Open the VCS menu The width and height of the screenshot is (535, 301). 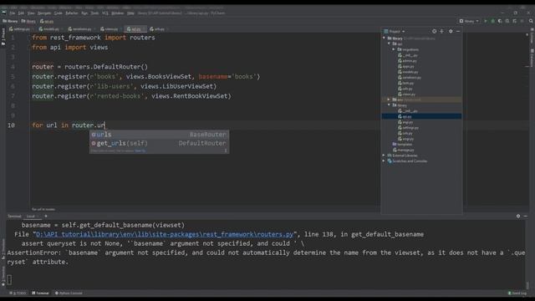[x=104, y=13]
